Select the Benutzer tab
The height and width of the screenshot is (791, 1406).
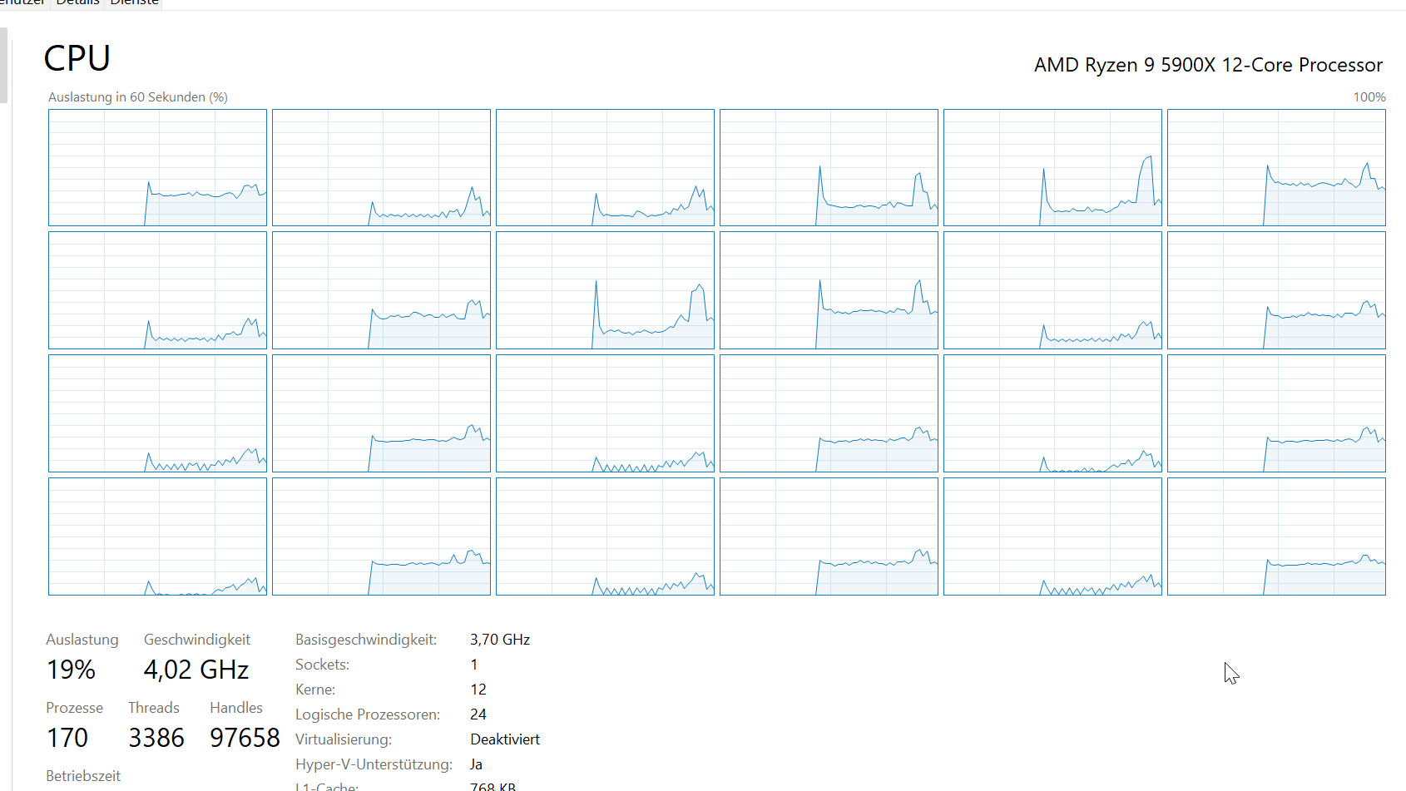pos(22,2)
